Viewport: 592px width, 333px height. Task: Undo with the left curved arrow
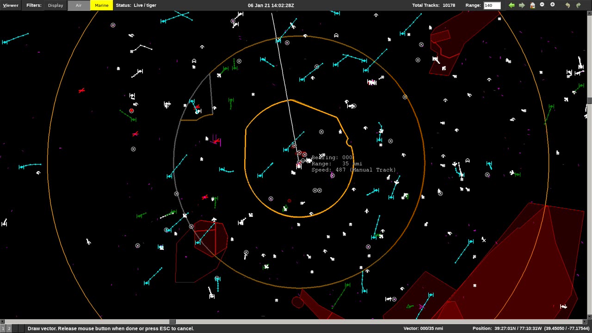click(567, 5)
